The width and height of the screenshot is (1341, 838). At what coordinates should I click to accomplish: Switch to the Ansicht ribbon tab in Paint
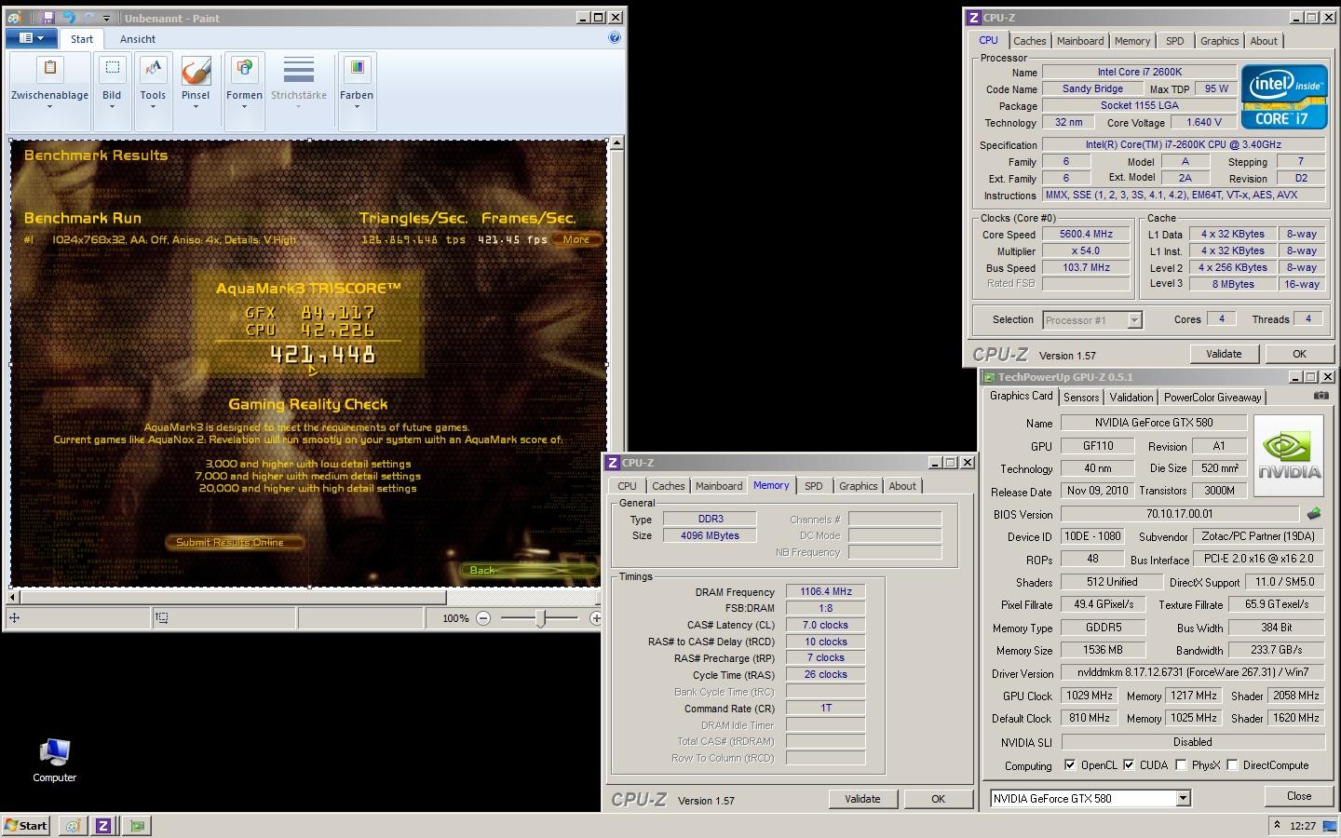click(x=138, y=39)
